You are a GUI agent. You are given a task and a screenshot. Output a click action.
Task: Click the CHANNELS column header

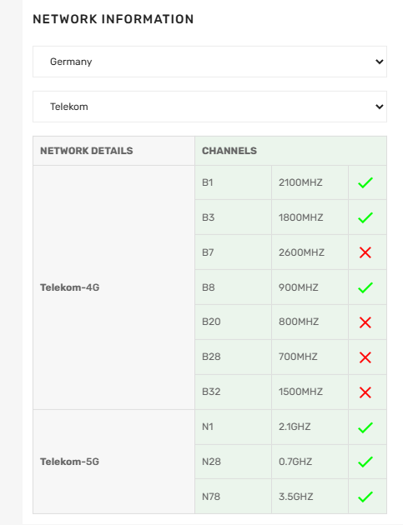tap(229, 151)
